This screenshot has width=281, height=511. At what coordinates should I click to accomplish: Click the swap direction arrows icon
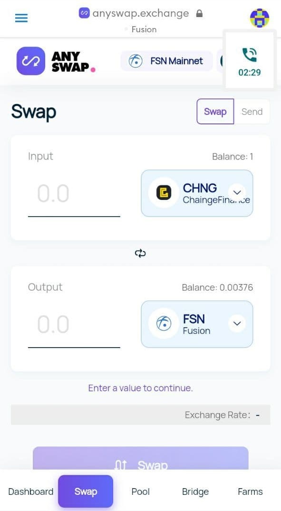coord(140,253)
